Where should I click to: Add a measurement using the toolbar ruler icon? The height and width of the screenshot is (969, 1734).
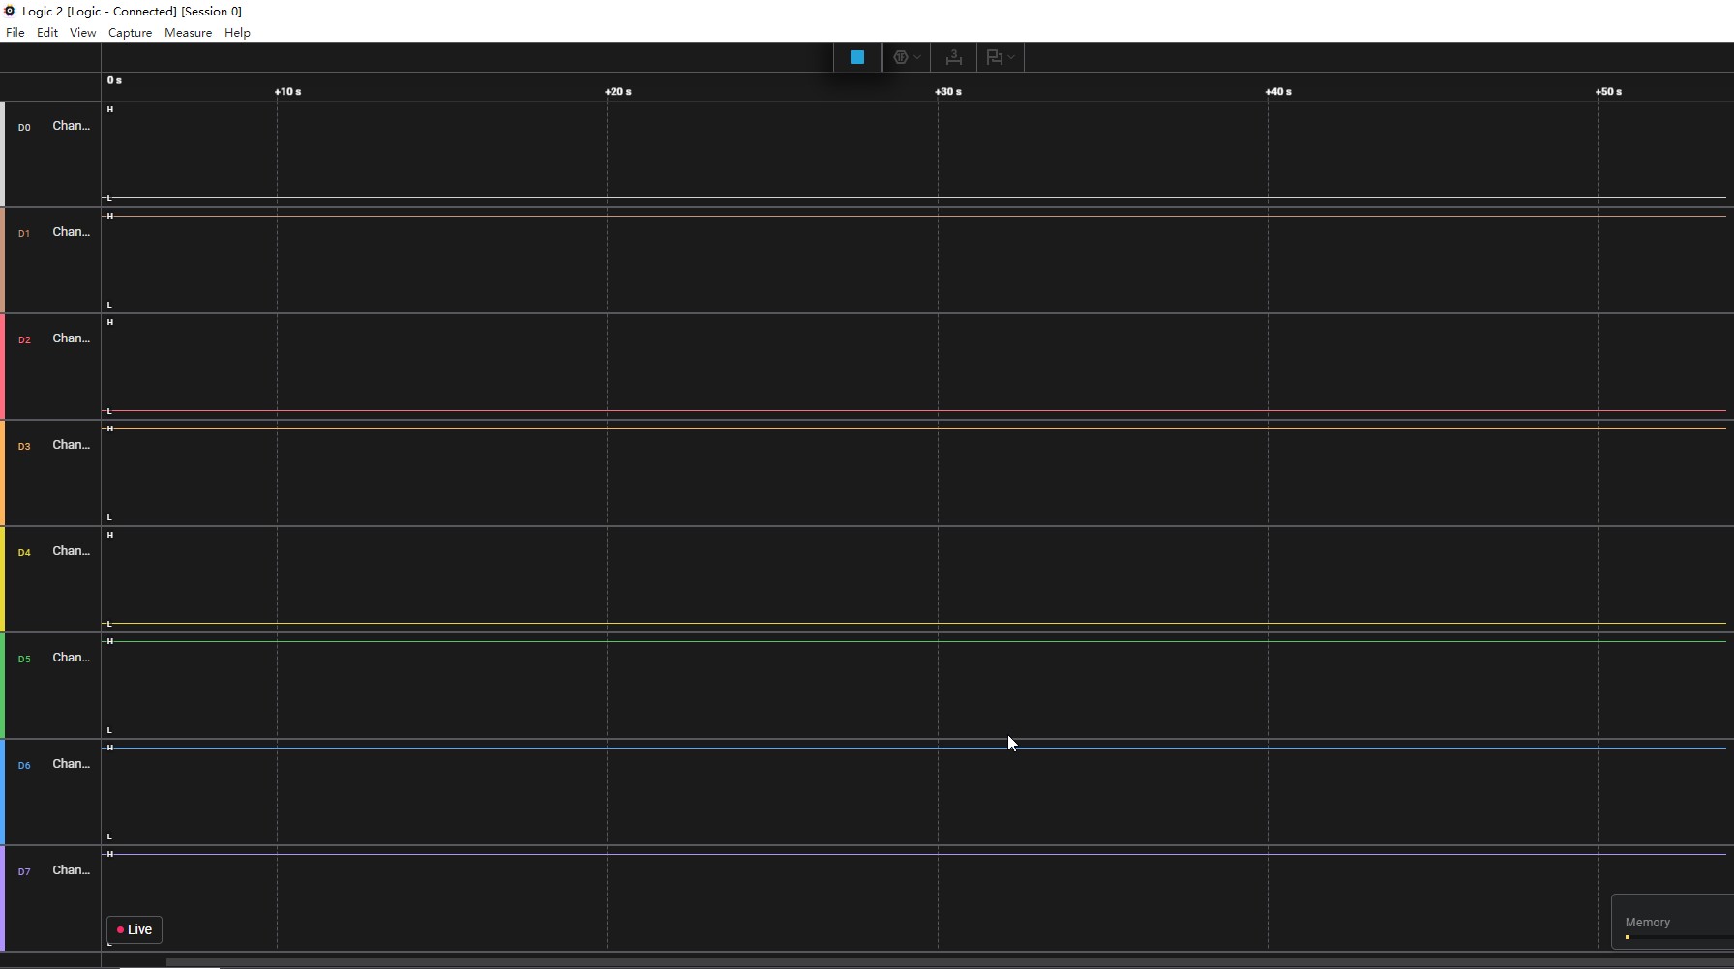point(954,57)
